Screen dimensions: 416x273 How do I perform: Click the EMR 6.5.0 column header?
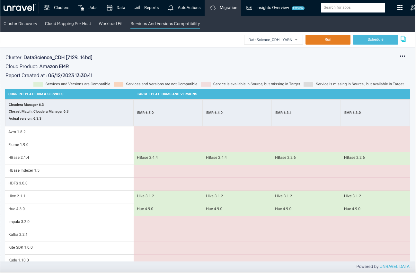[168, 113]
